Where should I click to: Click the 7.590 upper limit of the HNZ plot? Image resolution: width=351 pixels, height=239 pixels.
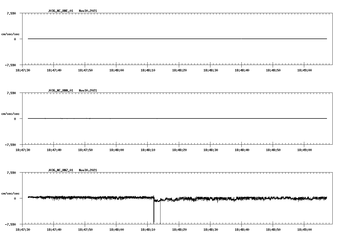tap(11, 173)
